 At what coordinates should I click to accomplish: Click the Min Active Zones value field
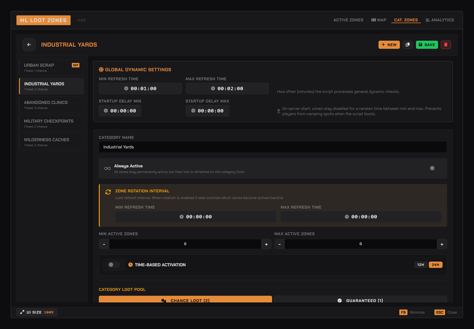pyautogui.click(x=185, y=244)
